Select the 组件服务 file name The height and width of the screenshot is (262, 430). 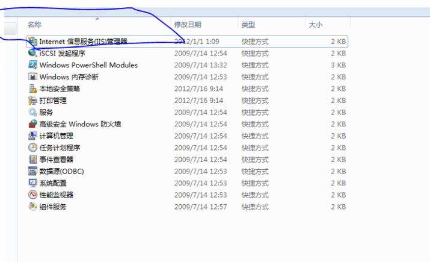pos(53,207)
